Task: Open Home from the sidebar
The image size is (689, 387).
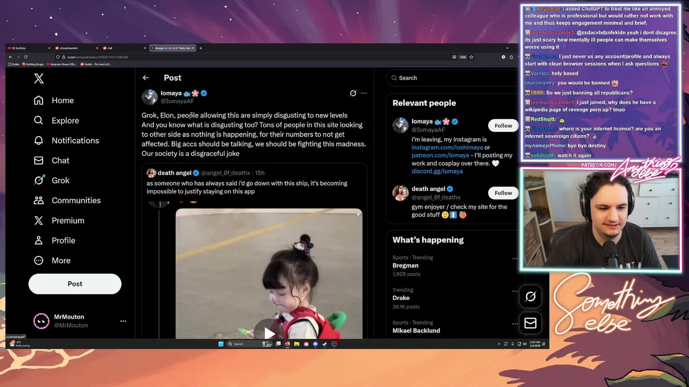Action: tap(54, 101)
